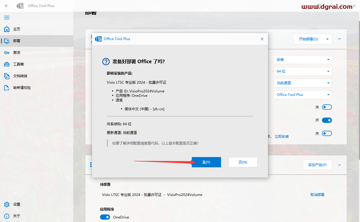
Task: Select 部署 in the sidebar
Action: click(x=37, y=41)
